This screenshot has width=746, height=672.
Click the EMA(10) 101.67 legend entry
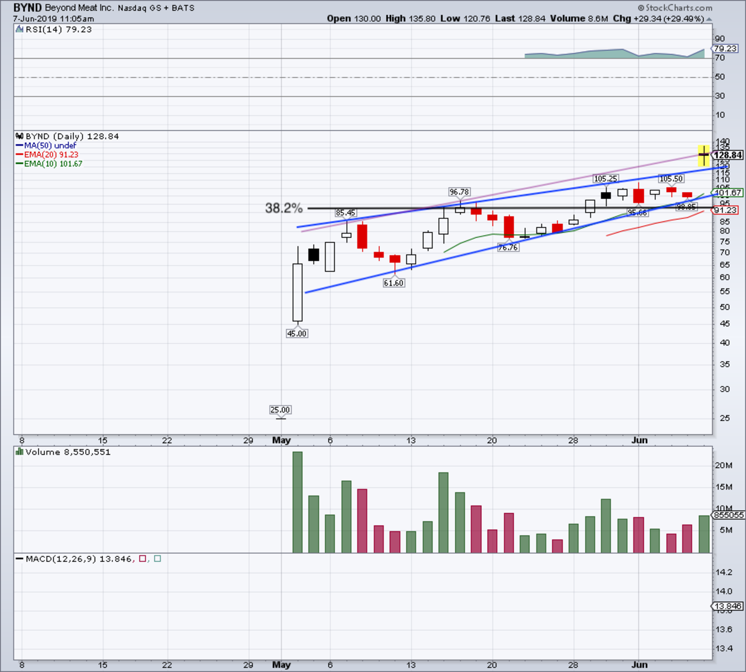(49, 164)
